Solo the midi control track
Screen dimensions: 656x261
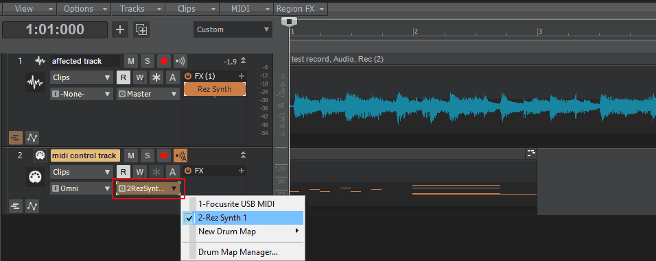tap(148, 156)
